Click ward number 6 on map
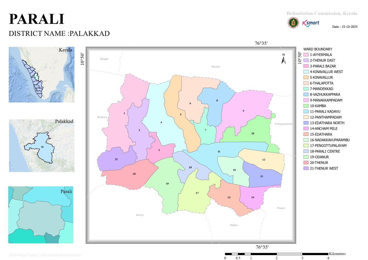This screenshot has height=260, width=368. (x=190, y=103)
